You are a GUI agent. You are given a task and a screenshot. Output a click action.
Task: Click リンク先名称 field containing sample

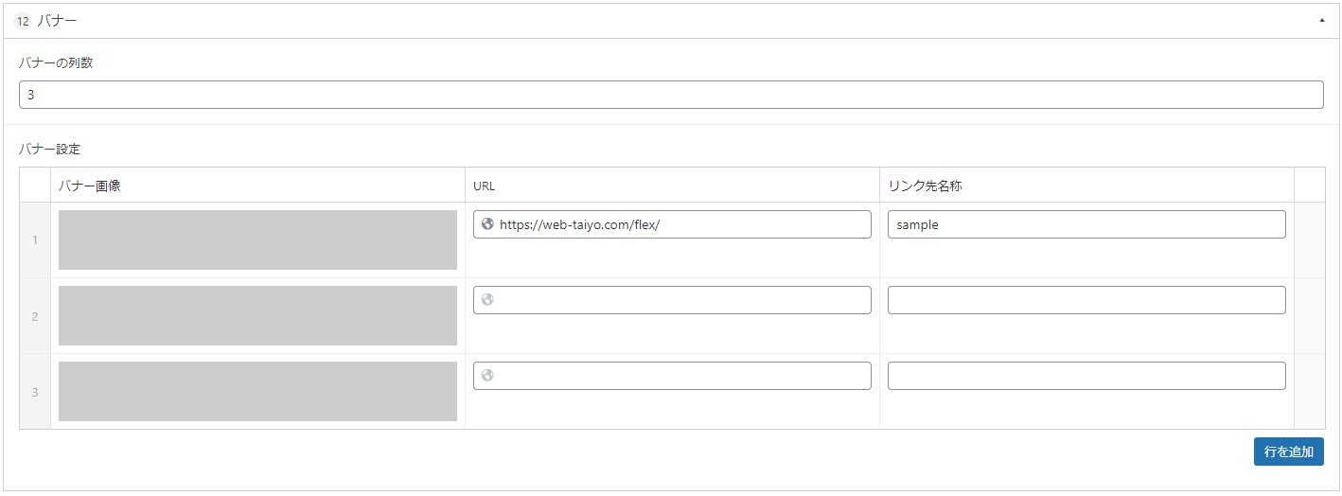coord(1086,224)
